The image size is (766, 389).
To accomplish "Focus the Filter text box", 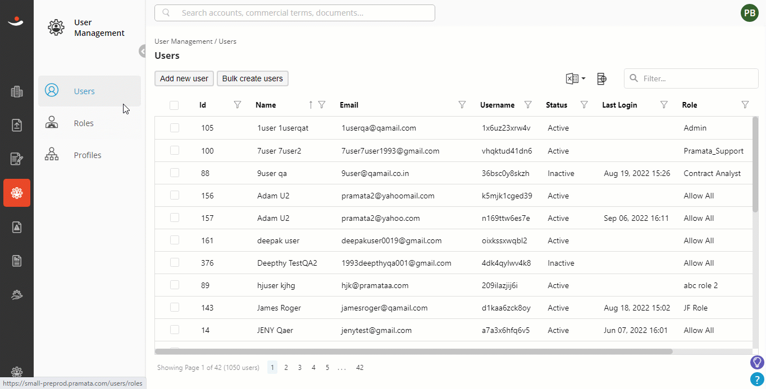I will tap(691, 78).
